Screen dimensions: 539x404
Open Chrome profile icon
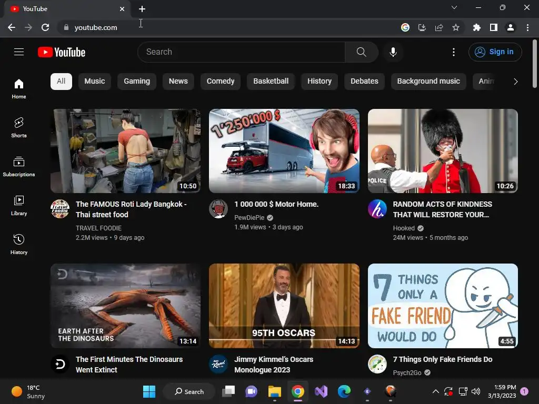coord(511,27)
